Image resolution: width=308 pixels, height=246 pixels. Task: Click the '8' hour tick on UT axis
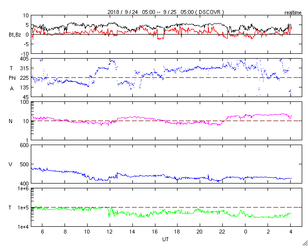pos(65,232)
